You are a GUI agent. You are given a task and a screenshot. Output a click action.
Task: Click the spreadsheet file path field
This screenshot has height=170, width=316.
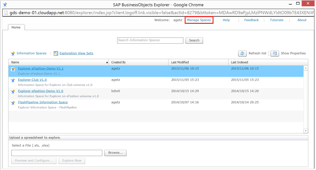[57, 153]
